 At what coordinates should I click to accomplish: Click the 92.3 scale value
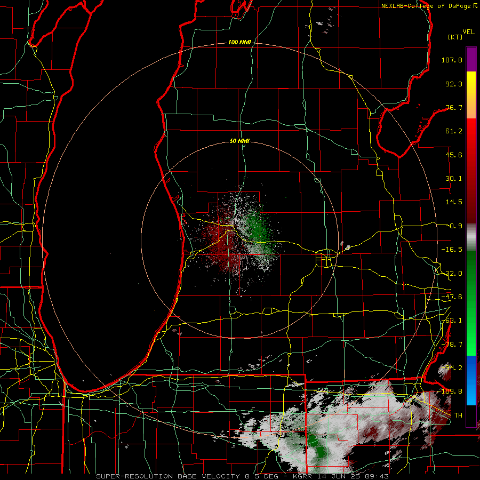pos(454,84)
